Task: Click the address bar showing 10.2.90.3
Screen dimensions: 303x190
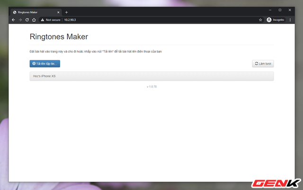Action: tap(142, 20)
